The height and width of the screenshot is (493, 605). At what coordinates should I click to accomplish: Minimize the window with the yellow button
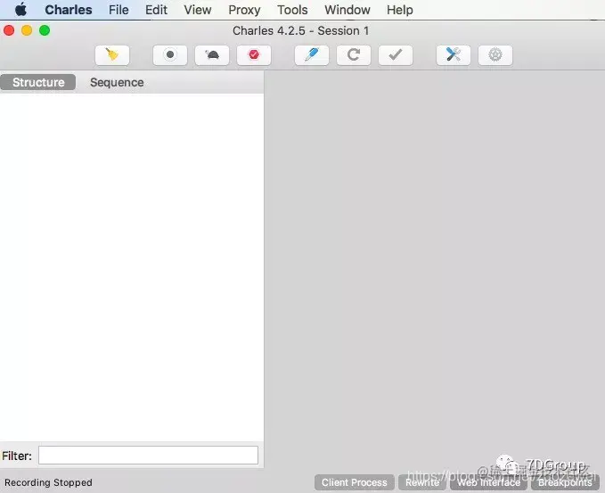coord(27,30)
